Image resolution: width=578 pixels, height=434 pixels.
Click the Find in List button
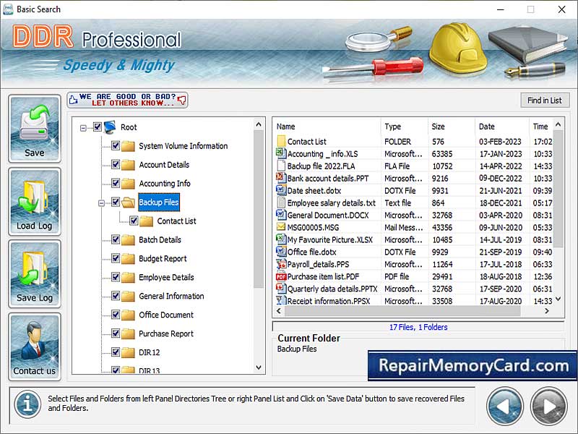[x=545, y=100]
